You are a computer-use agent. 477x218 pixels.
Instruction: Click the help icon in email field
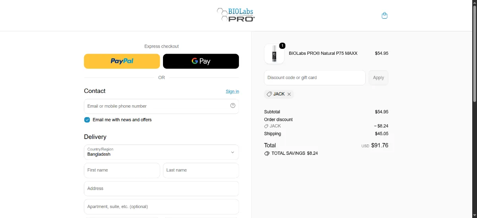[x=233, y=106]
